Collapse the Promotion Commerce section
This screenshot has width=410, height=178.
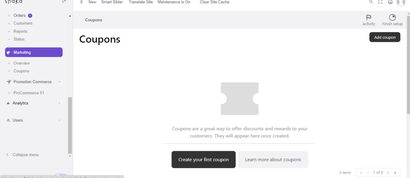[59, 82]
